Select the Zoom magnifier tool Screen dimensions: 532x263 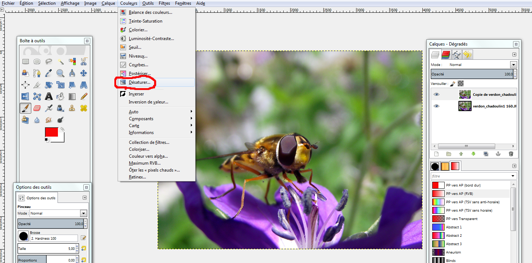(x=60, y=73)
